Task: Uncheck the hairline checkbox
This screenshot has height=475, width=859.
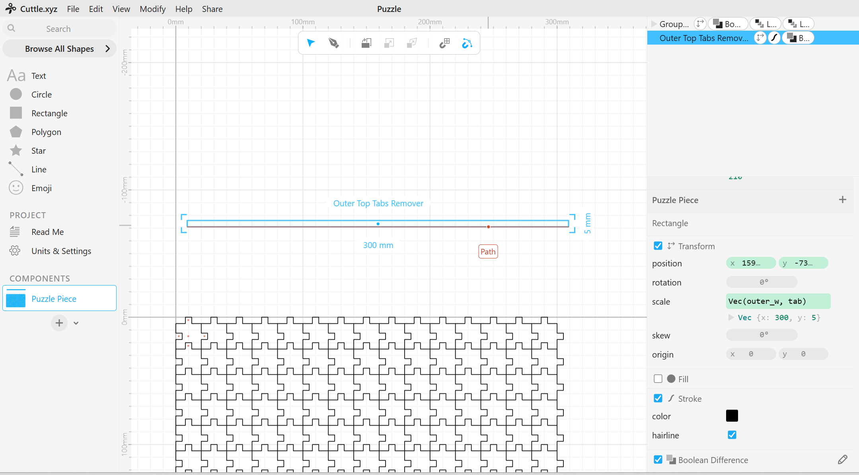Action: point(732,435)
